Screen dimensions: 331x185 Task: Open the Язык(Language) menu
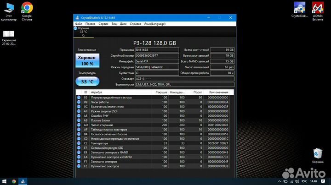pos(155,24)
